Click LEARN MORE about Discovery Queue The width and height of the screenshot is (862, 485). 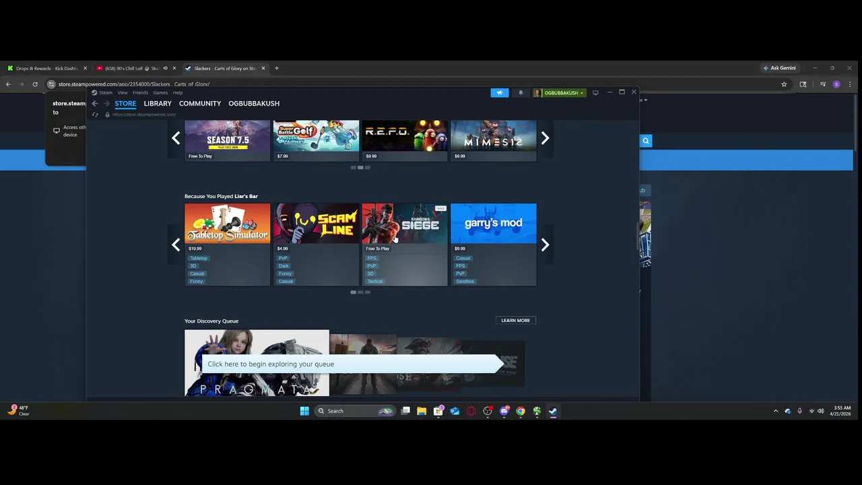coord(516,321)
